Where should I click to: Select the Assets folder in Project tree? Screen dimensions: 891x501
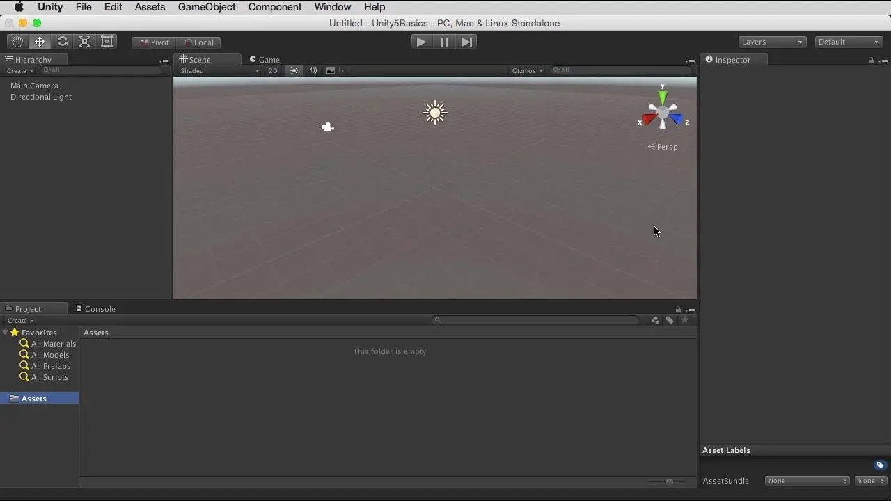[39, 399]
